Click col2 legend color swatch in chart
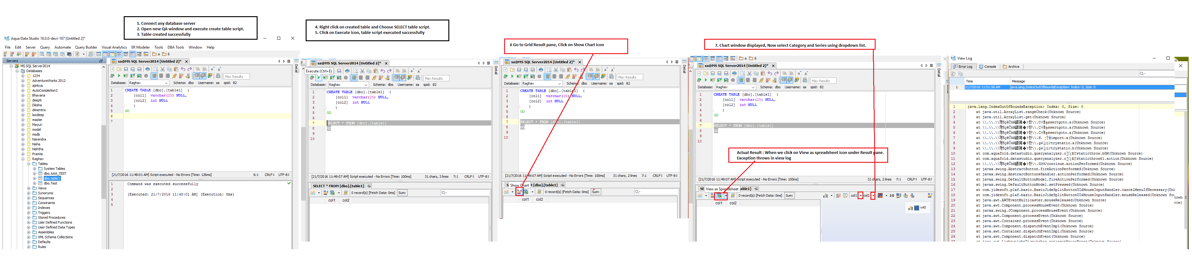 tap(917, 208)
